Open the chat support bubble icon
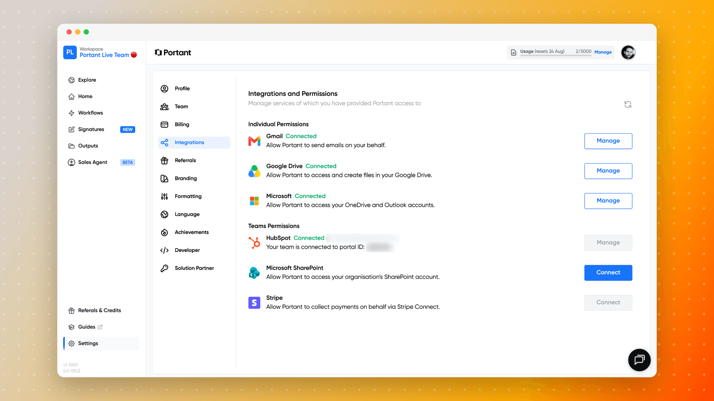The image size is (714, 401). pyautogui.click(x=639, y=360)
